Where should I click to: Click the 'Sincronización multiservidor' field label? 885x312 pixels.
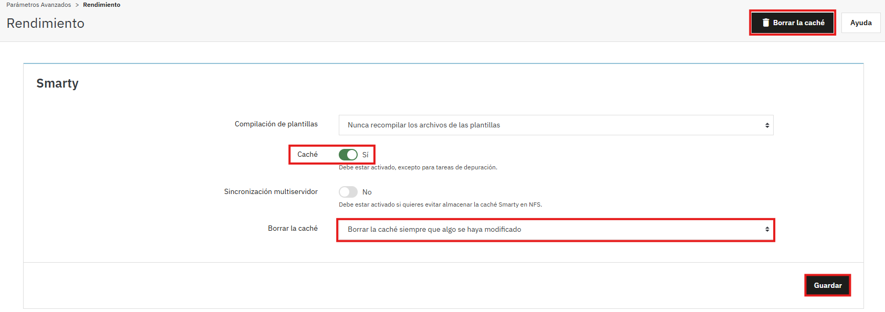pos(270,192)
